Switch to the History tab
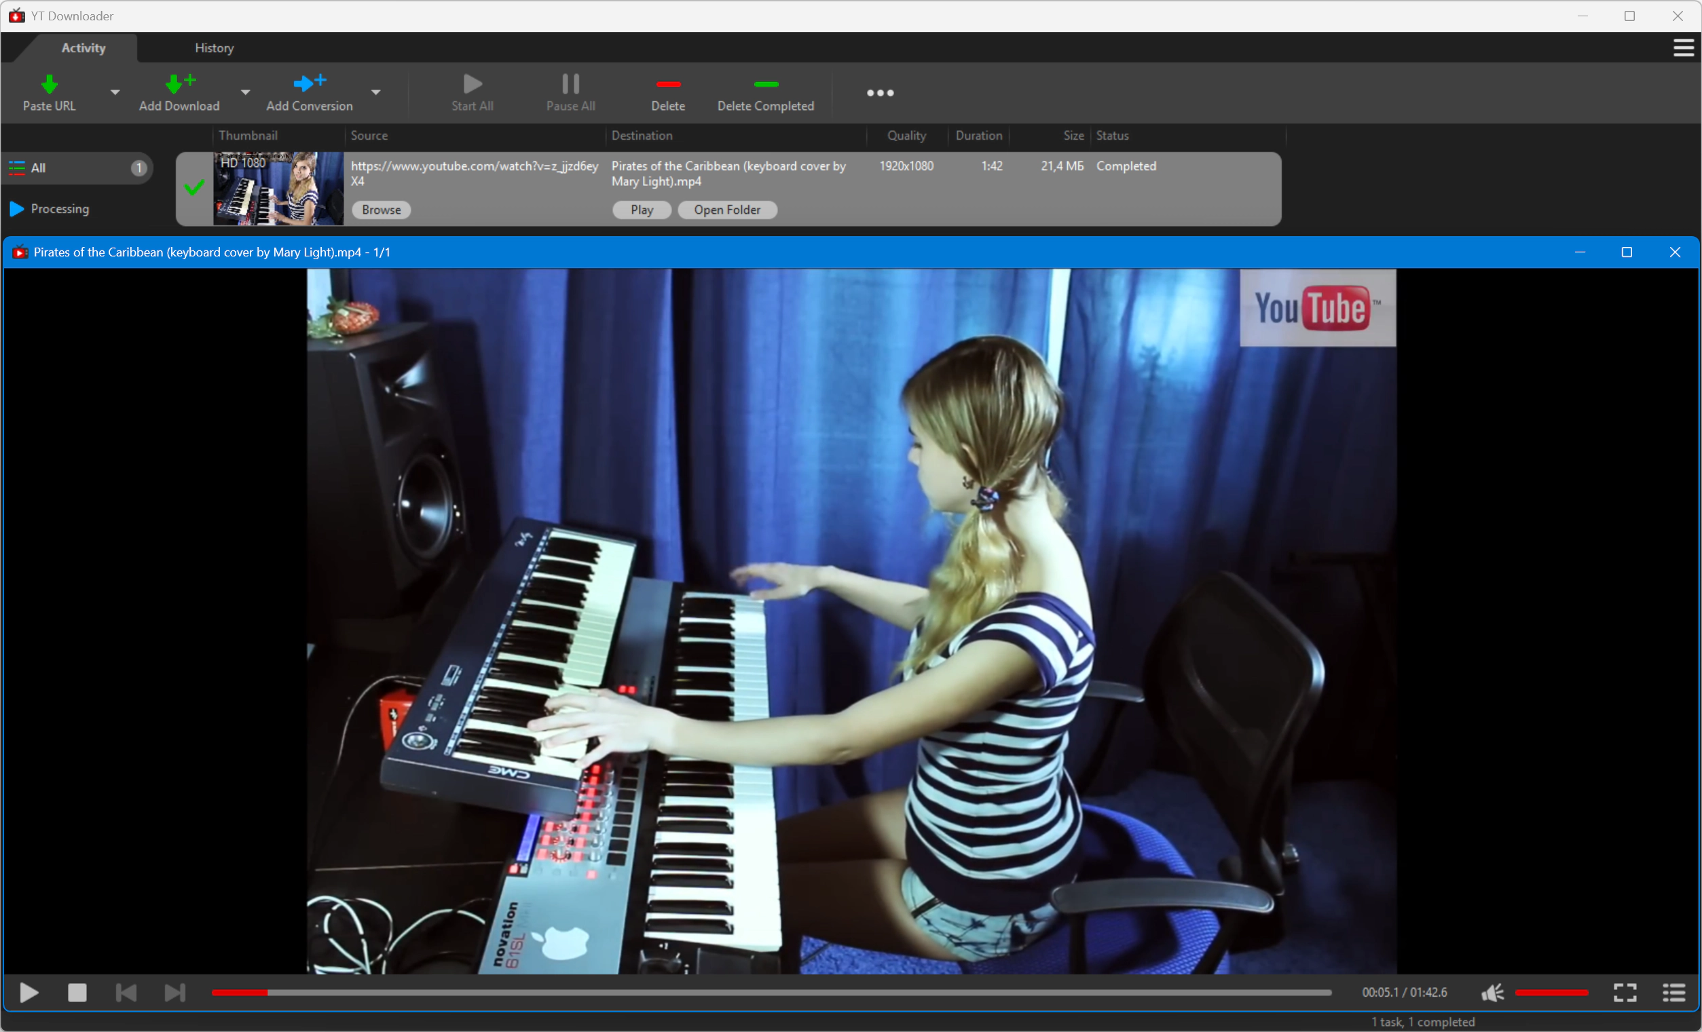This screenshot has width=1702, height=1032. click(214, 47)
